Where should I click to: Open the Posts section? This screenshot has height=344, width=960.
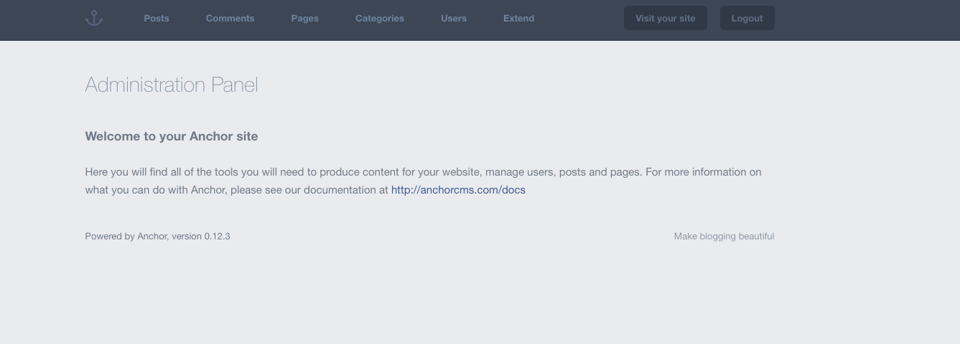(x=157, y=19)
